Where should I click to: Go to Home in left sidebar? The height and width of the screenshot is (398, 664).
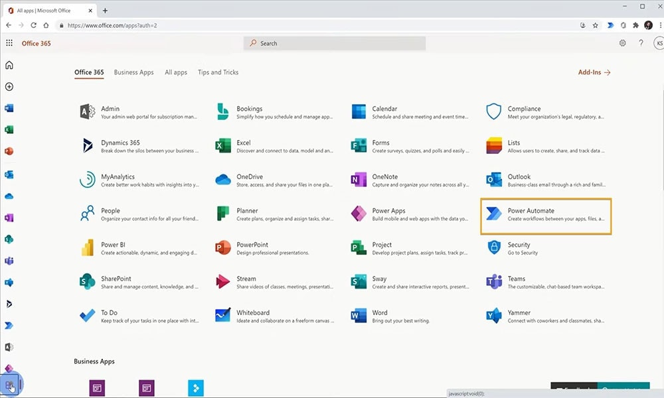click(x=9, y=65)
